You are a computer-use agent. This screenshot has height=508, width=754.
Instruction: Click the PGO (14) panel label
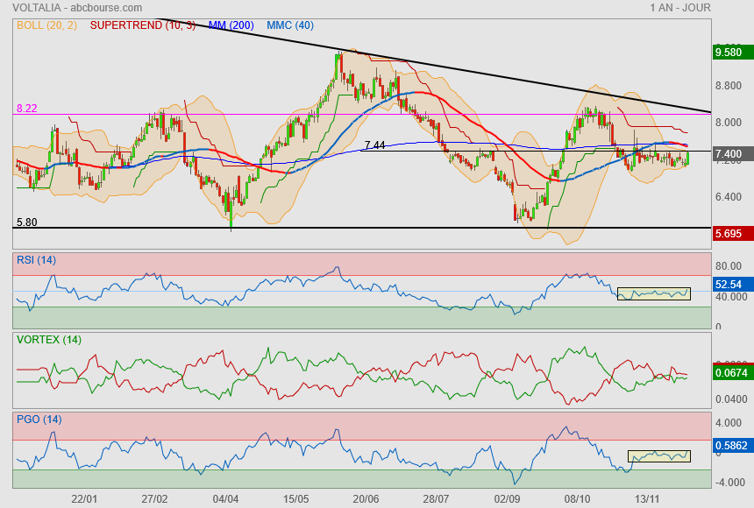click(39, 420)
